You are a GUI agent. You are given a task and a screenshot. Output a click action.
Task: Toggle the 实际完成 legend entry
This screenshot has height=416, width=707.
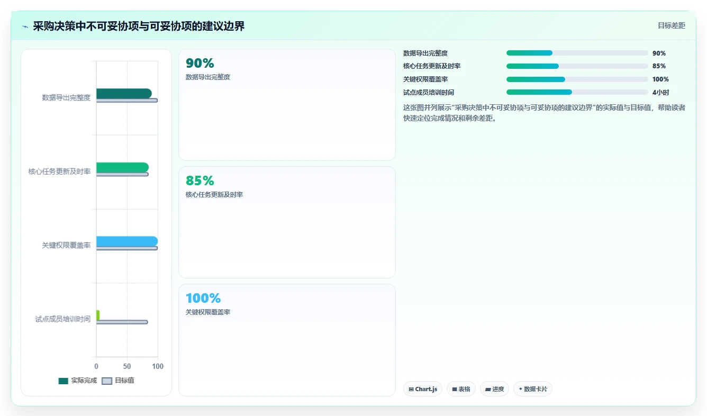point(78,381)
